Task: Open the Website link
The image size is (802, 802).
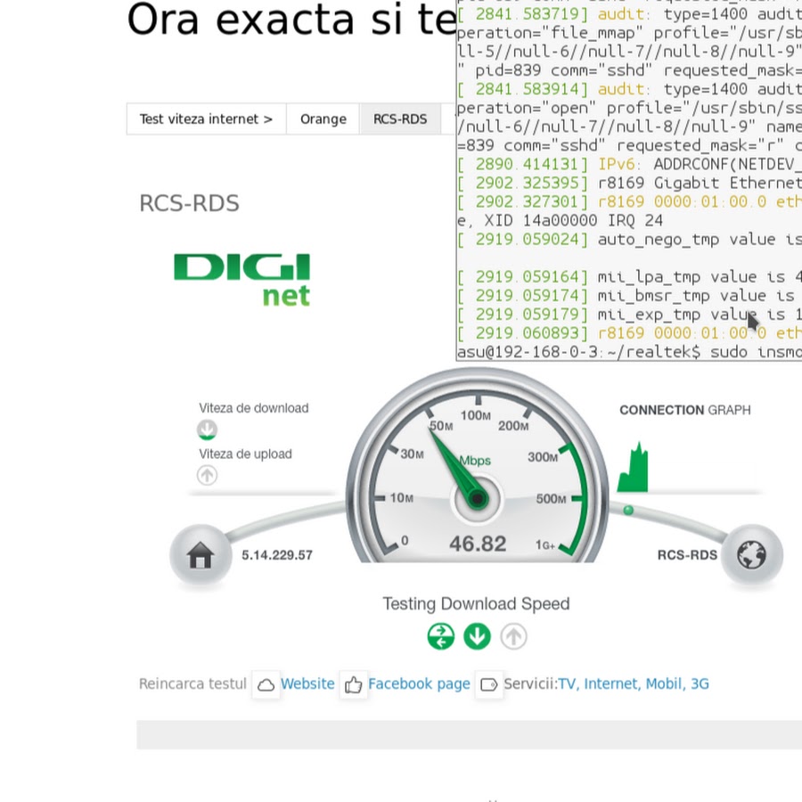Action: (307, 683)
